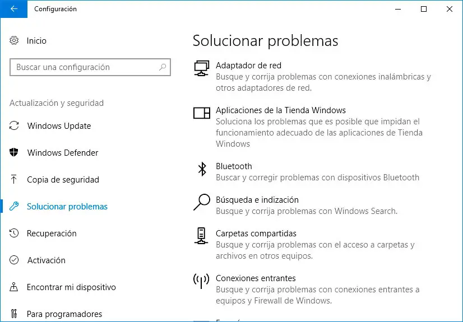Focus the Buscar una configuración field
Screen dimensions: 463x322
click(x=84, y=67)
